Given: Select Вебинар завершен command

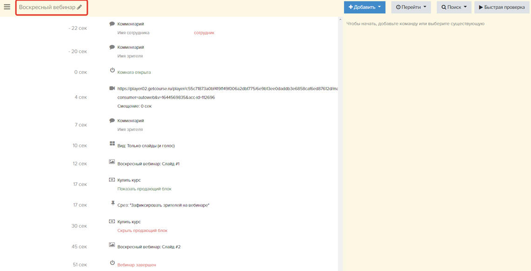Looking at the screenshot, I should tap(137, 265).
